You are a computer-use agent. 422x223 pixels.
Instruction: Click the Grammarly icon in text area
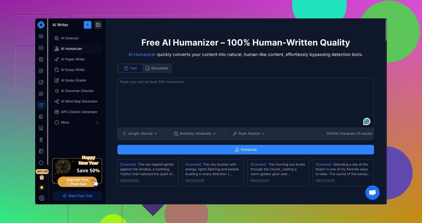point(367,121)
